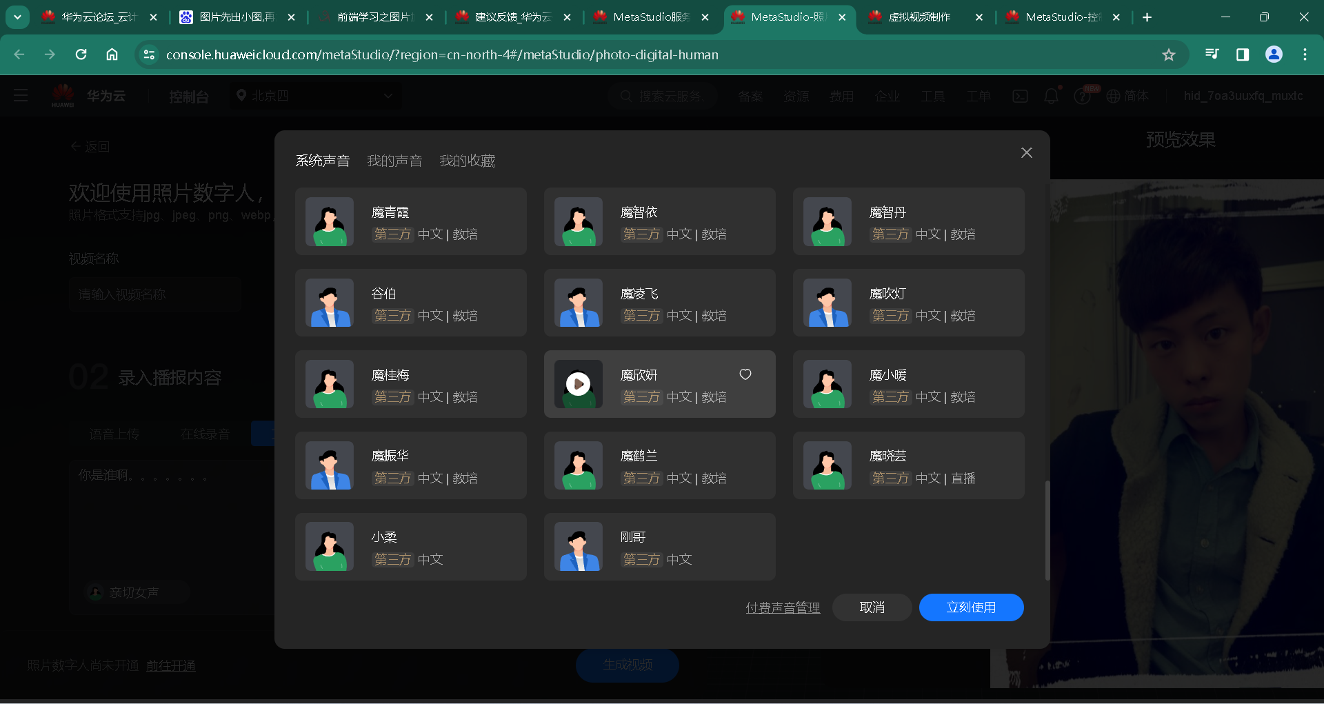Close the voice selection dialog
The width and height of the screenshot is (1324, 704).
(x=1027, y=152)
